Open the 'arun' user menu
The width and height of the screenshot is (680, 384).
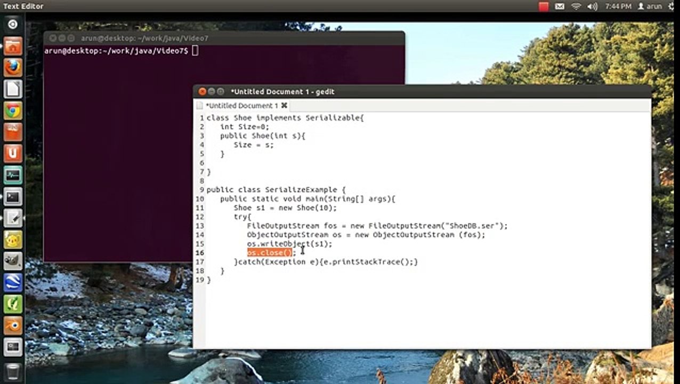pos(650,6)
